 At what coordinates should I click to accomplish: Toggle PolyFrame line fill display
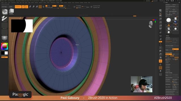point(160,61)
